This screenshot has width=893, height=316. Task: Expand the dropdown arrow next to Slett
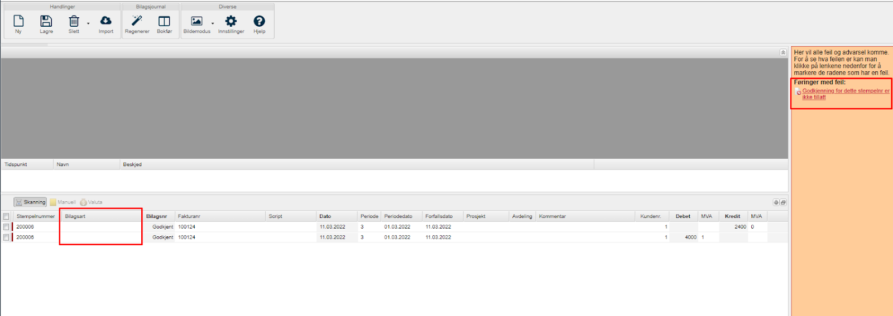tap(88, 23)
